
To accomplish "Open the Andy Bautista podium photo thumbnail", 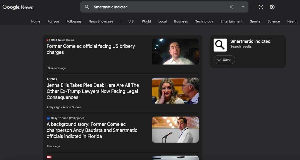I will click(x=175, y=130).
